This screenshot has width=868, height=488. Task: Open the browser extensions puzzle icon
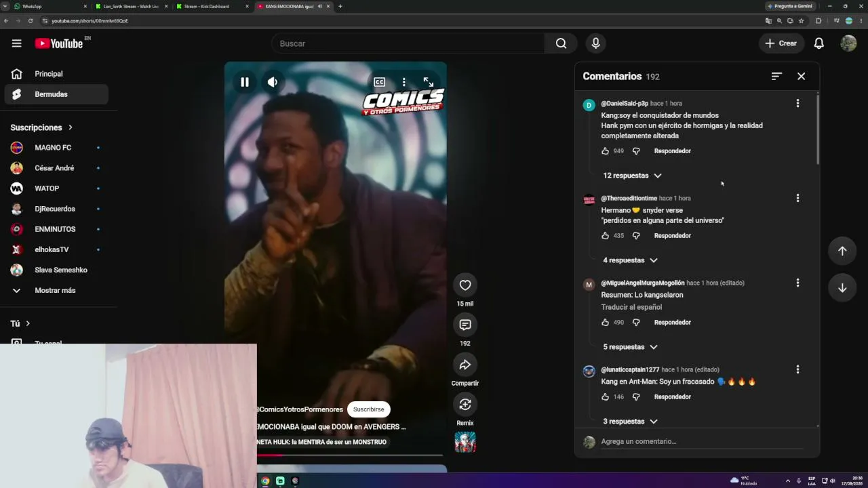[818, 21]
